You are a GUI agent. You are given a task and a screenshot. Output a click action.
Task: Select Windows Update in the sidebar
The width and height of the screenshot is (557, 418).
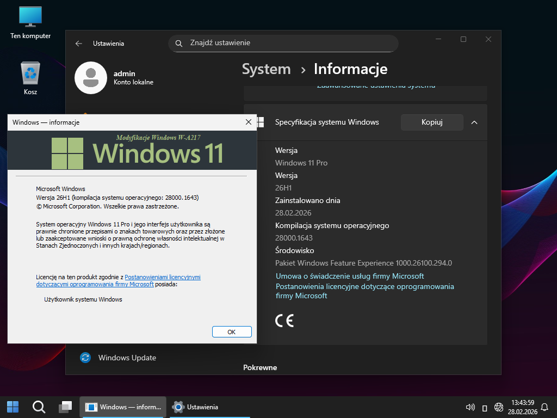click(x=127, y=358)
